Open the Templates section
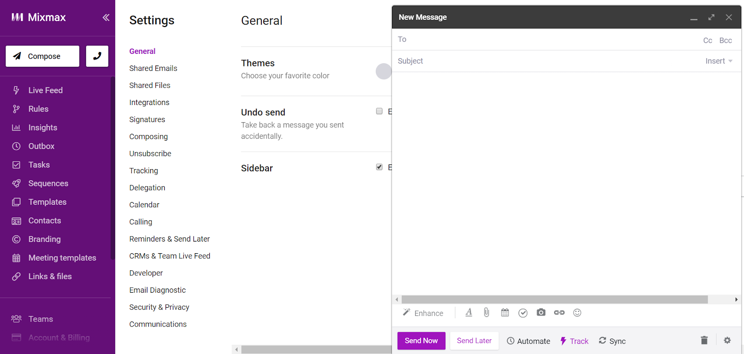Screen dimensions: 744x354 coord(47,202)
